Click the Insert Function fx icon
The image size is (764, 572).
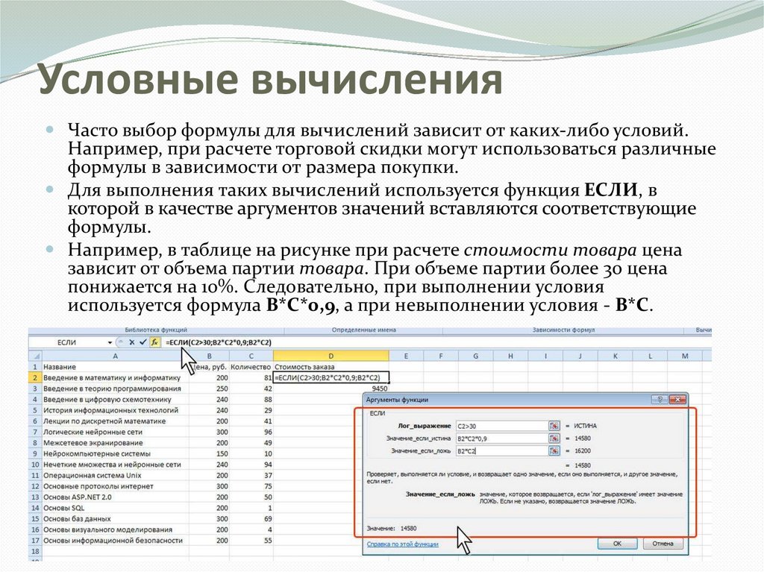click(x=154, y=342)
